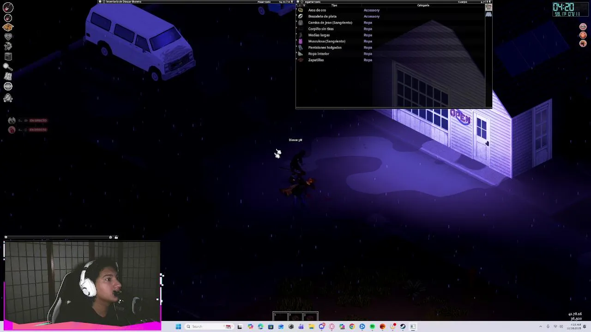The image size is (591, 332).
Task: Click third moodle icon at right edge
Action: click(x=583, y=43)
